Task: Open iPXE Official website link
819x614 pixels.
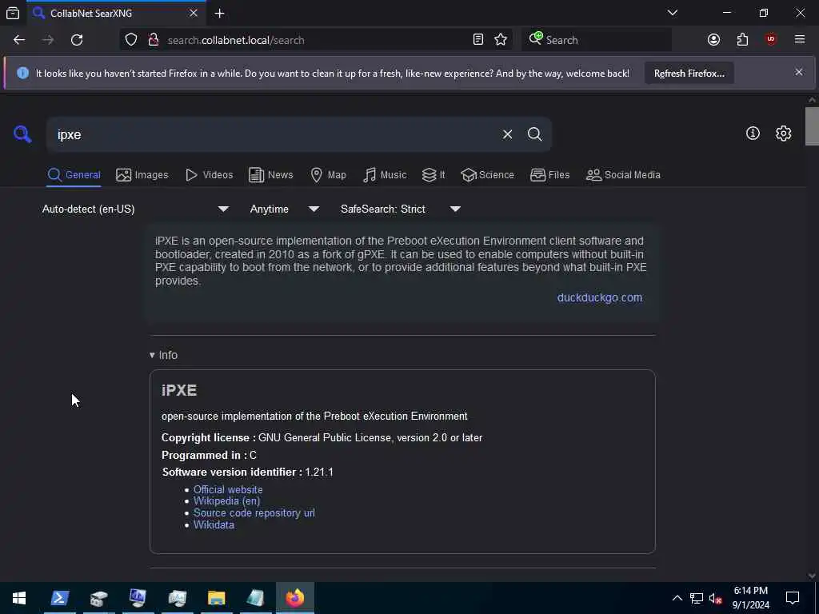Action: point(228,490)
